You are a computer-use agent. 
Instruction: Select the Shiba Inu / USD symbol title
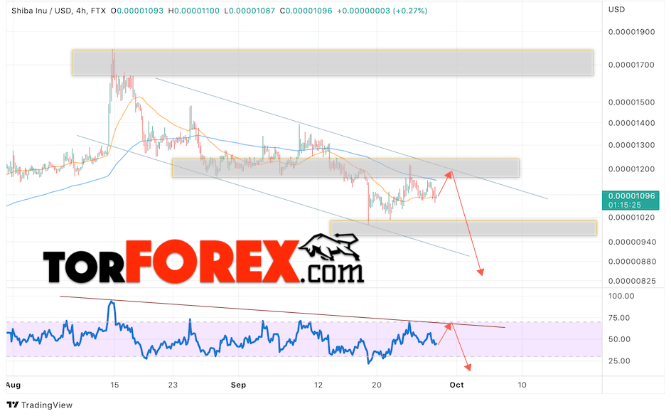coord(41,11)
